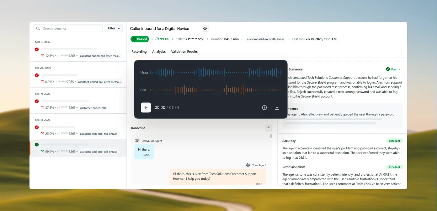Toggle the eye icon beside scenario title
Image resolution: width=437 pixels, height=211 pixels.
click(205, 28)
